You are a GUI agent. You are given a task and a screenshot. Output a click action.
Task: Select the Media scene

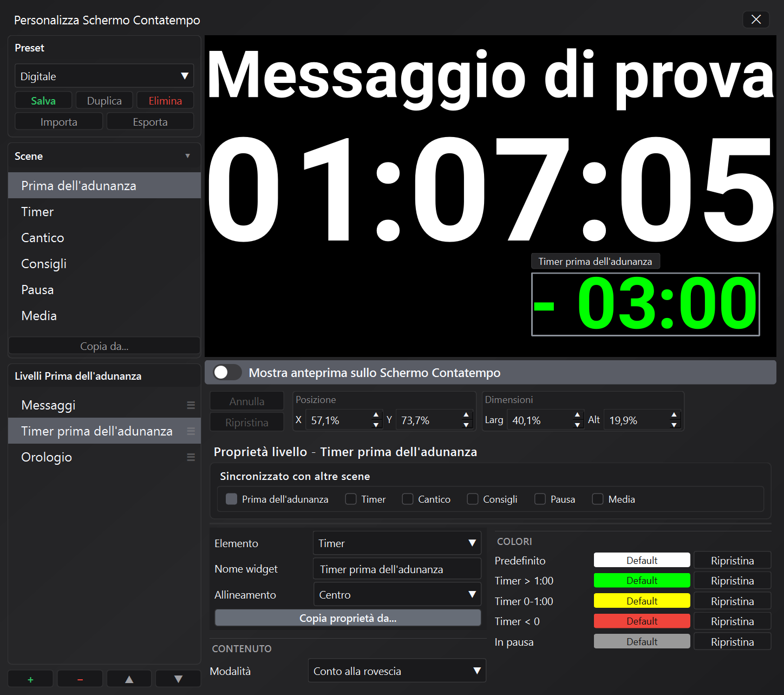click(x=104, y=315)
